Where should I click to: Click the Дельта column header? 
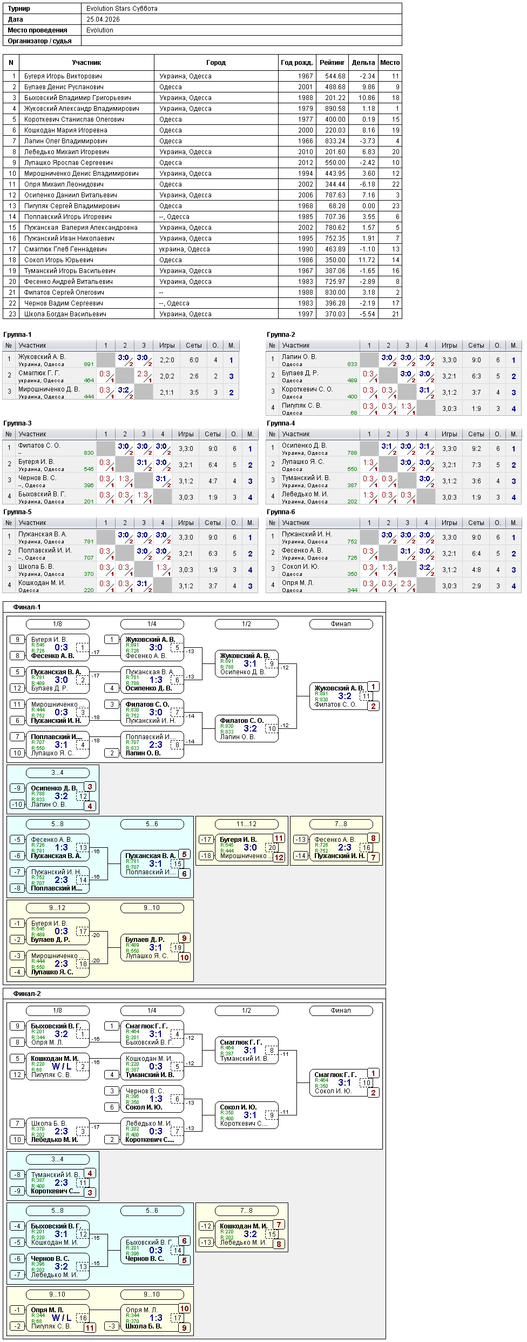pyautogui.click(x=363, y=63)
